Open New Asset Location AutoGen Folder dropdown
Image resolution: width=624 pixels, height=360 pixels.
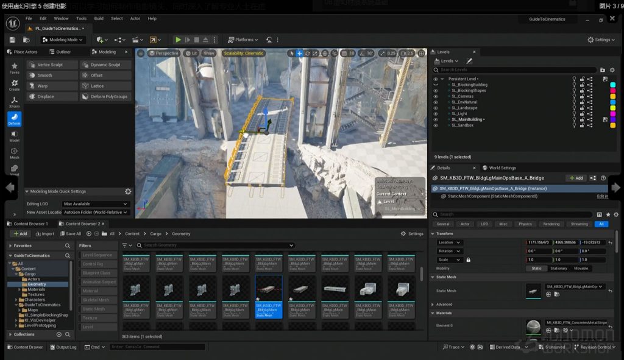click(96, 213)
